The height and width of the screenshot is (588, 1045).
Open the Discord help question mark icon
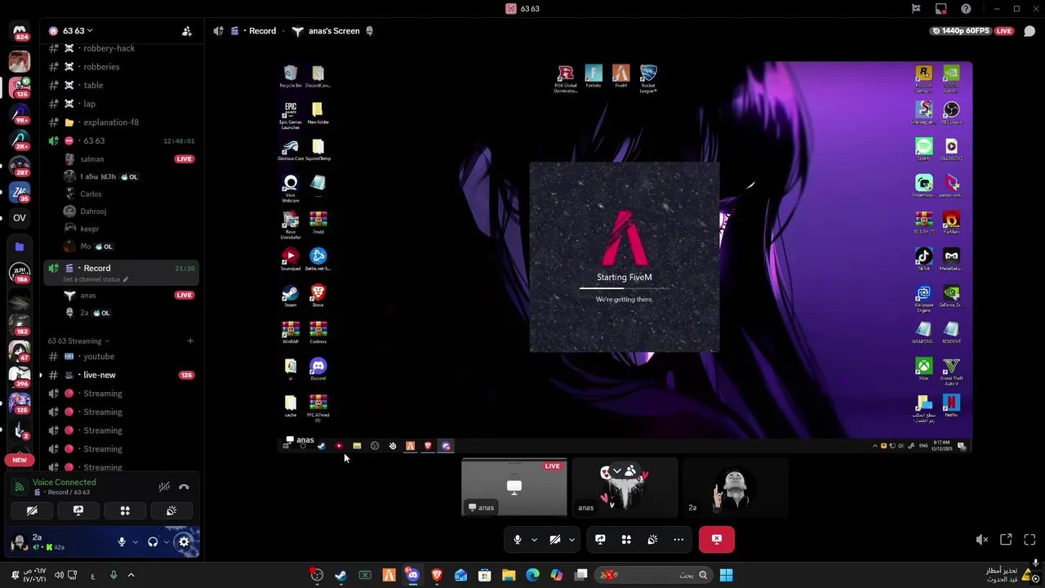[967, 9]
